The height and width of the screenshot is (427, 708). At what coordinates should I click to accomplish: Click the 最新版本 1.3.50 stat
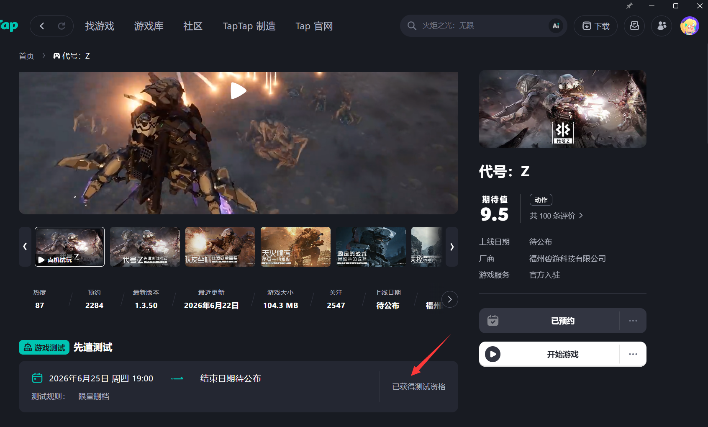pyautogui.click(x=146, y=299)
